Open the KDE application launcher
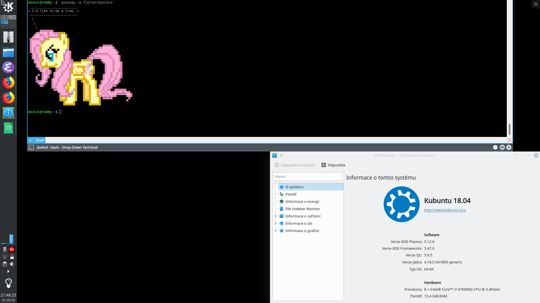Screen dimensions: 540x303 [x=8, y=7]
